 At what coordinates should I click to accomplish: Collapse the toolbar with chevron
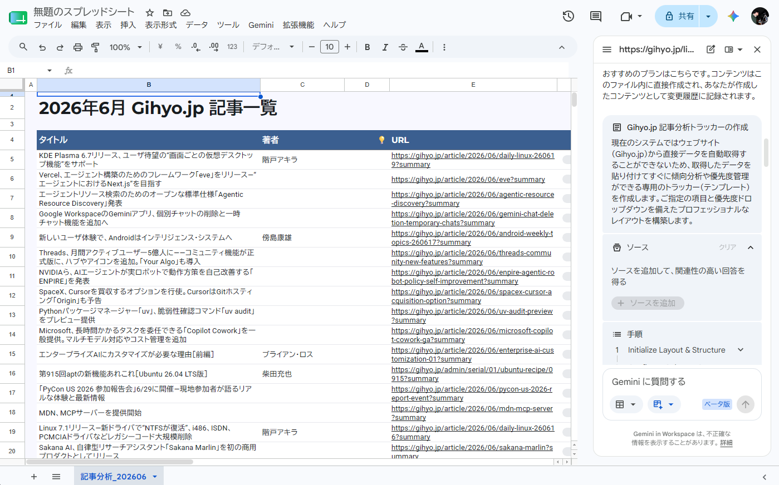coord(562,47)
